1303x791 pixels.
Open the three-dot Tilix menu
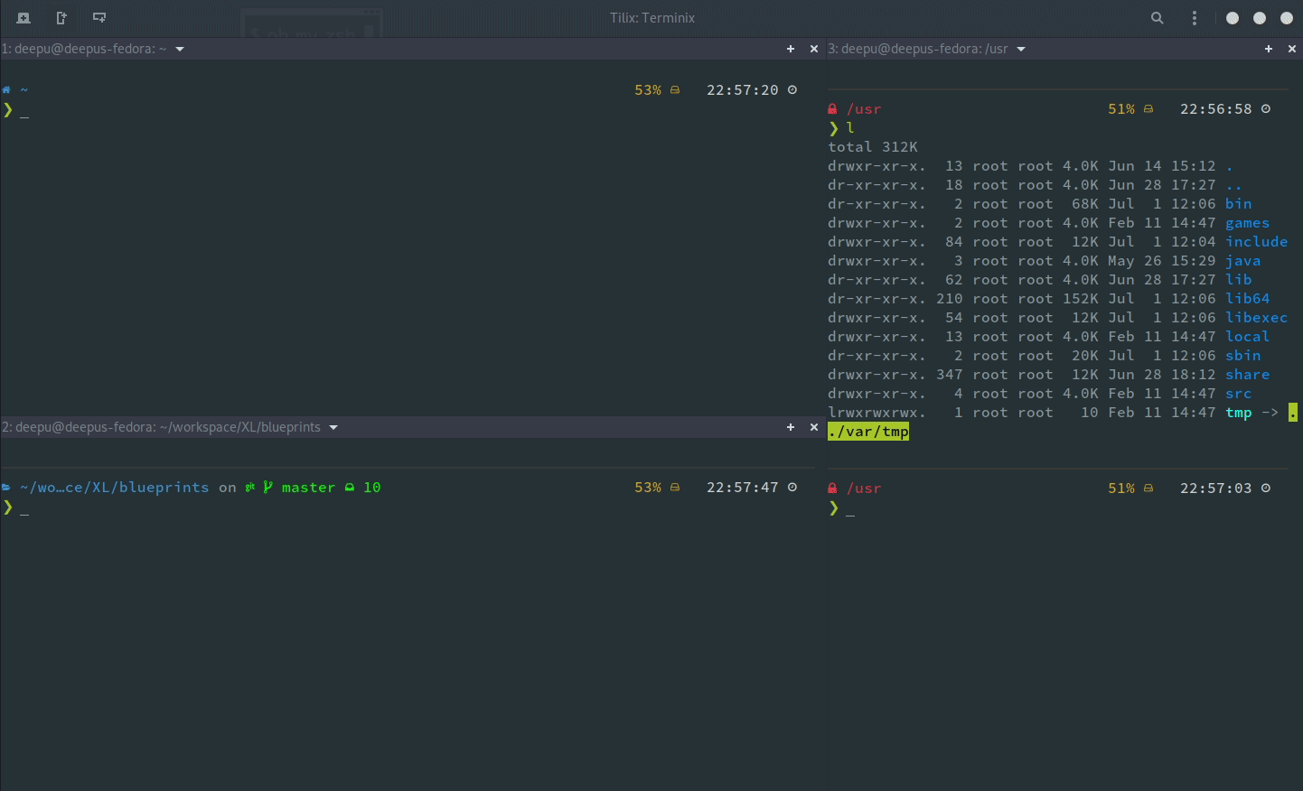pos(1195,18)
